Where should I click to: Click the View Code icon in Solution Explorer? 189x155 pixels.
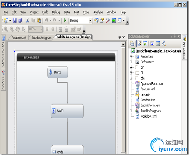pyautogui.click(x=152, y=44)
